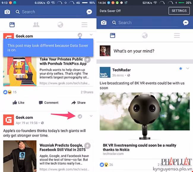Open Geek.com name on Wozniak post
Image resolution: width=193 pixels, height=172 pixels.
tap(24, 118)
